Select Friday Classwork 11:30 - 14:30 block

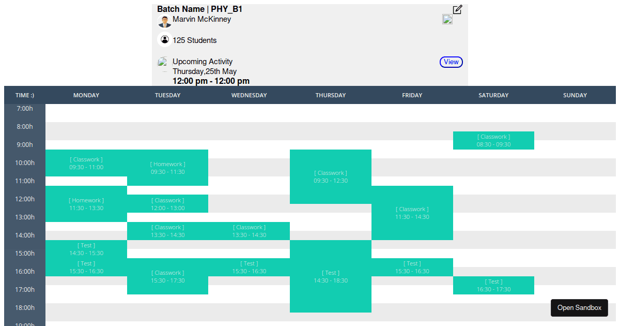click(x=412, y=213)
